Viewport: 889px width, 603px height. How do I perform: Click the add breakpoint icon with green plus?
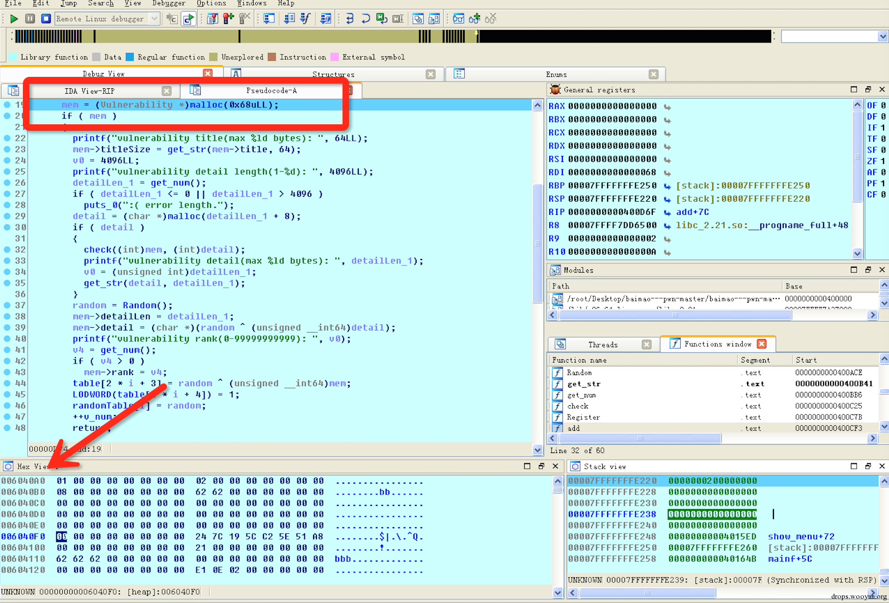coord(229,19)
